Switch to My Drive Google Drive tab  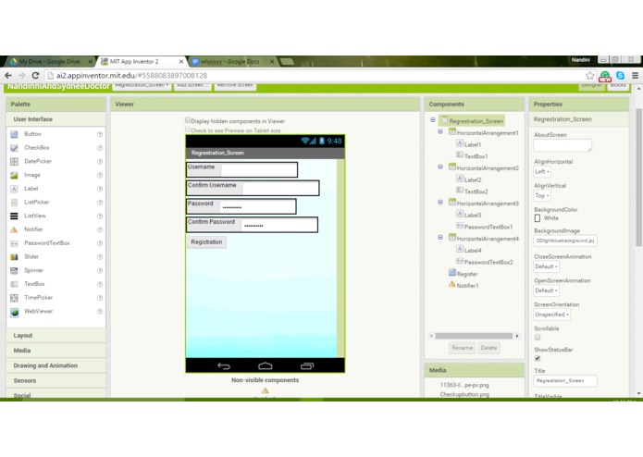click(x=50, y=61)
